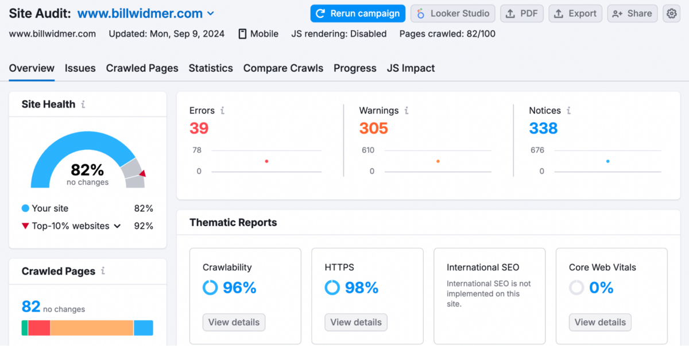The height and width of the screenshot is (346, 689).
Task: Click Pages crawled: 82/100 text
Action: [447, 34]
